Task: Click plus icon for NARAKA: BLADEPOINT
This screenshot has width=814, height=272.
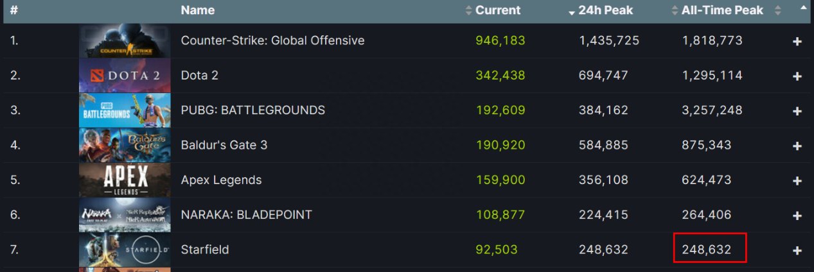Action: point(797,216)
